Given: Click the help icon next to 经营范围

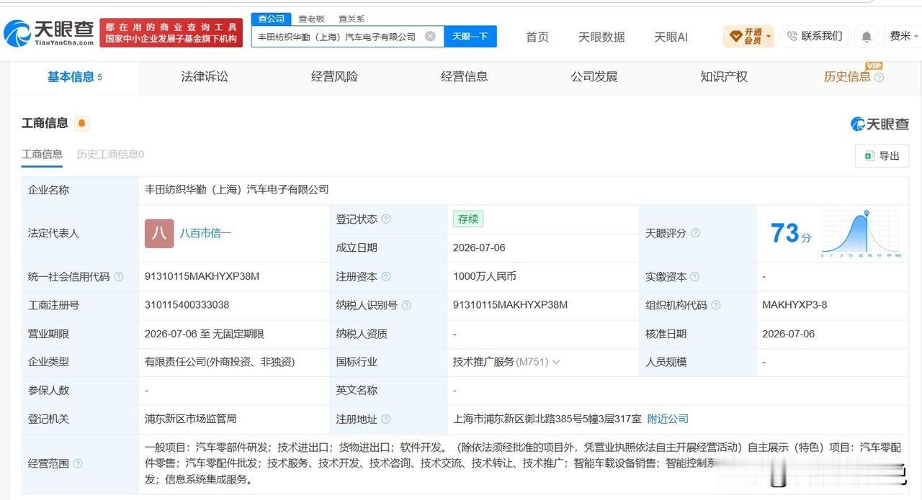Looking at the screenshot, I should point(78,463).
